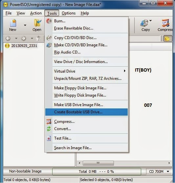Select Write Floppy Disk Image File...

tap(86, 95)
